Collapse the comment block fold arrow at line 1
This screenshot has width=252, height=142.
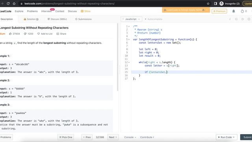(129, 26)
